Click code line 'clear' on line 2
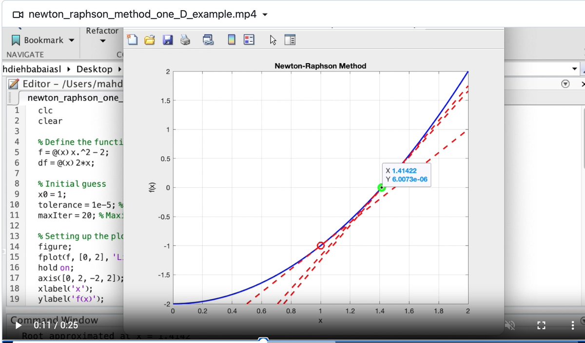The image size is (585, 343). 50,121
